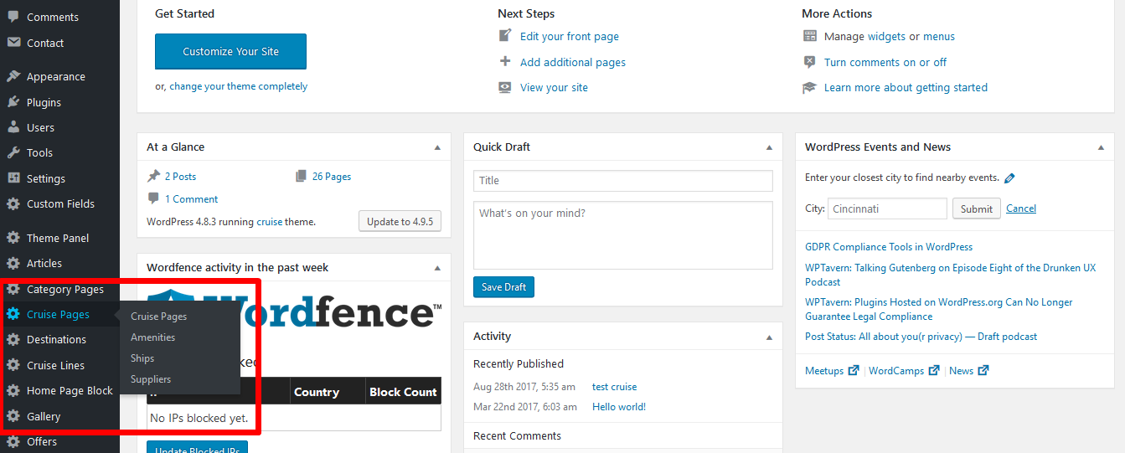This screenshot has height=453, width=1125.
Task: Click the pages icon next to 26 Pages
Action: pyautogui.click(x=302, y=176)
